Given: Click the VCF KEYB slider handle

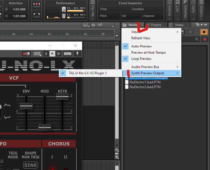Looking at the screenshot, I should pos(63,97).
